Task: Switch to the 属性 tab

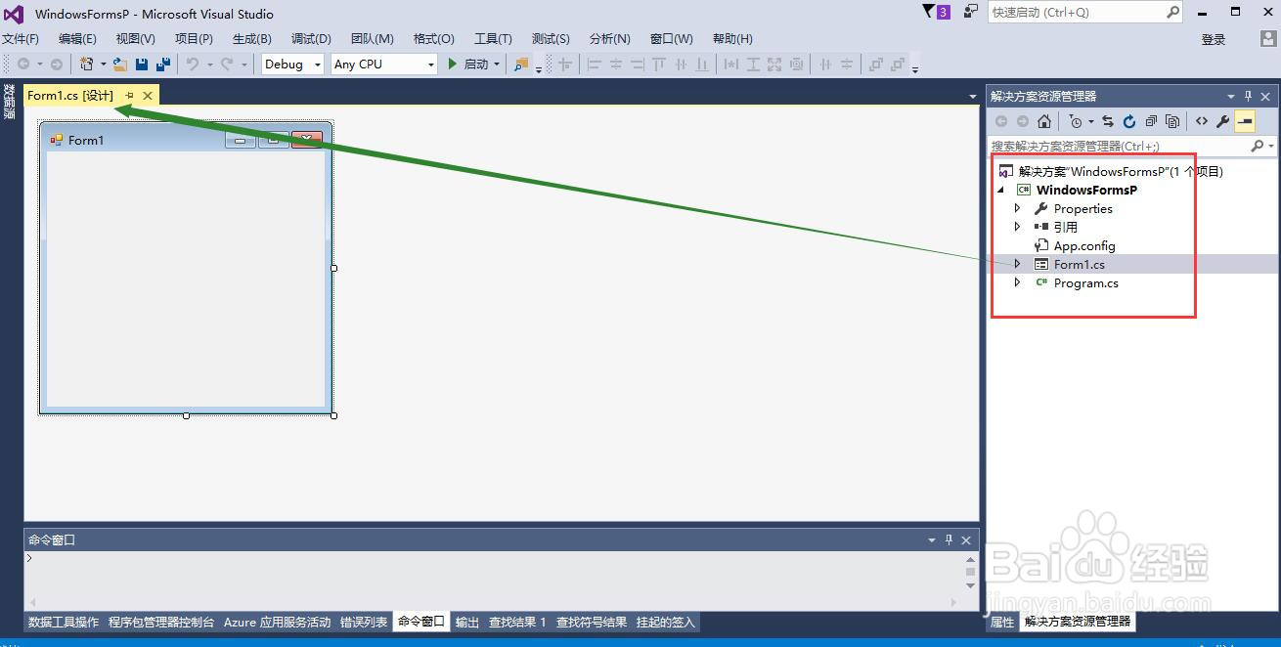Action: (1002, 622)
